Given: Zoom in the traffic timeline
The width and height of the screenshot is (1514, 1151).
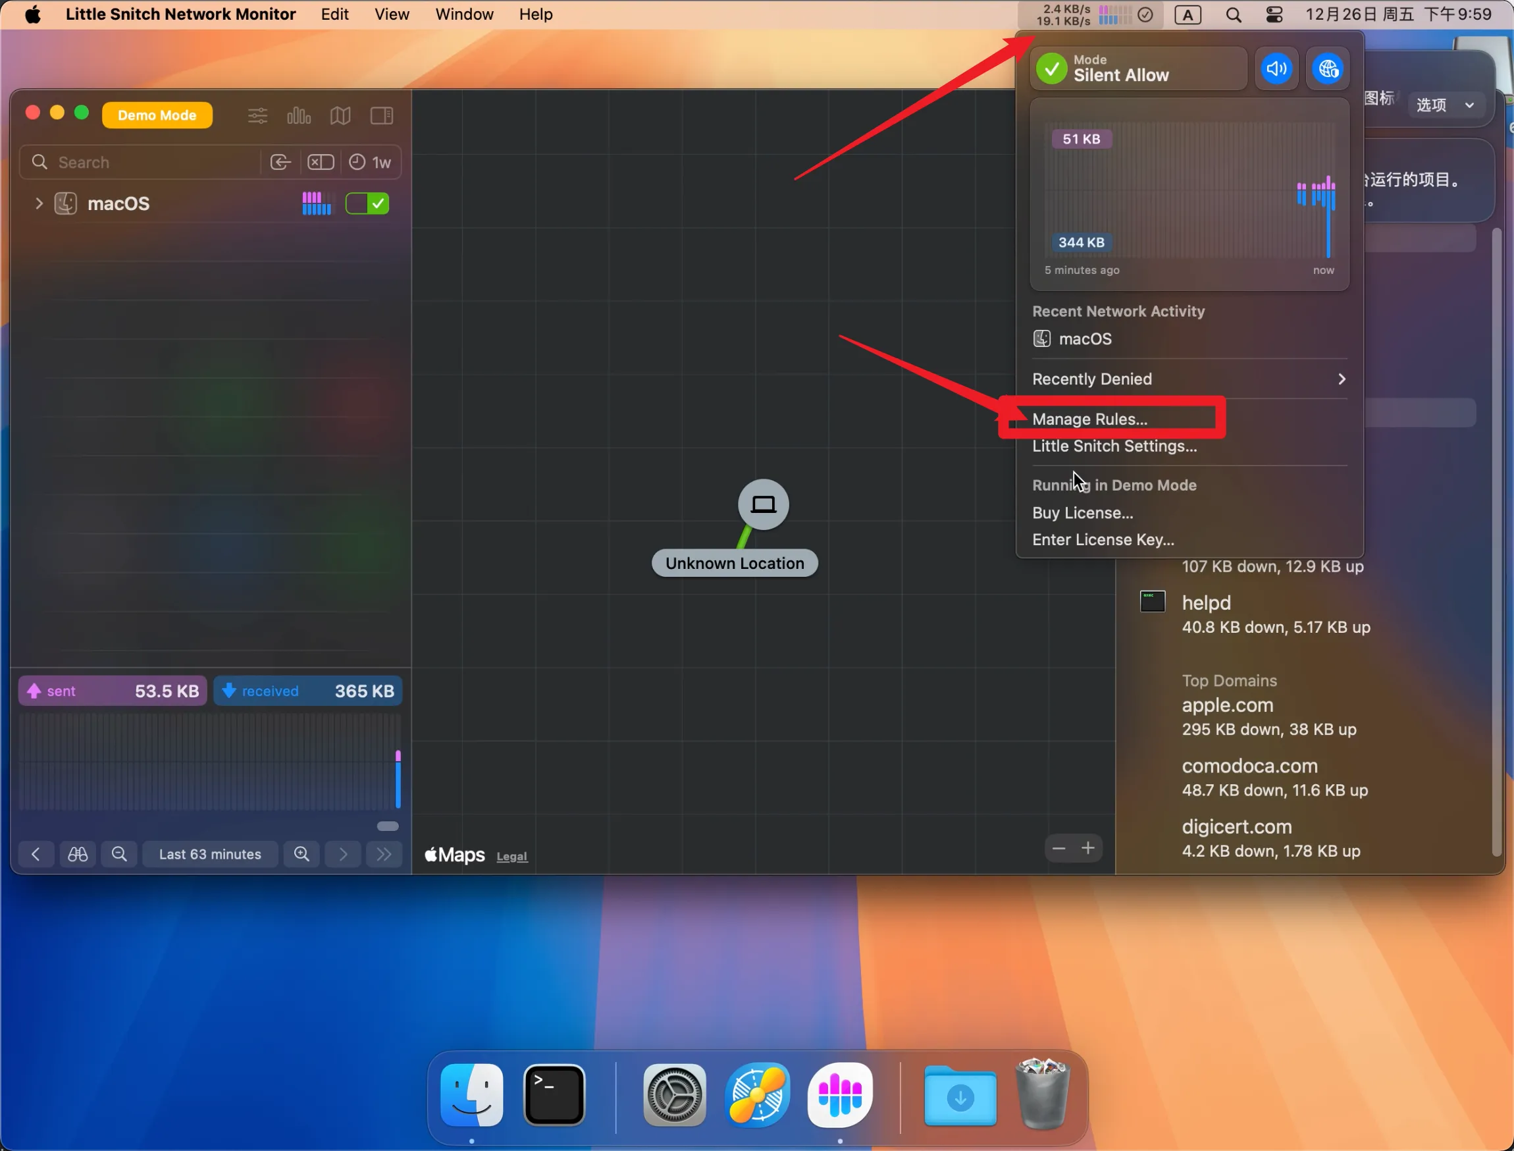Looking at the screenshot, I should click(x=301, y=854).
